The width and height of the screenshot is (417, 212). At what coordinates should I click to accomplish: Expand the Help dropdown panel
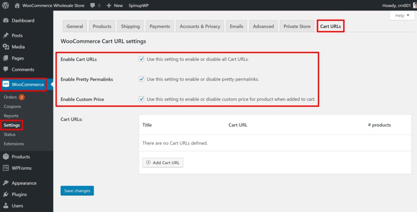click(x=402, y=15)
